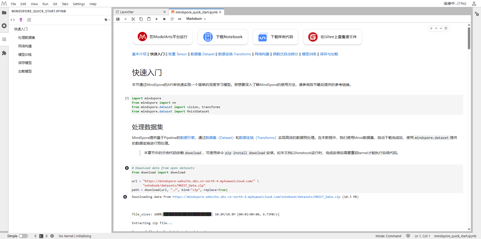Toggle numbered list icon in TOC toolbar
Image resolution: width=481 pixels, height=239 pixels.
[x=29, y=20]
